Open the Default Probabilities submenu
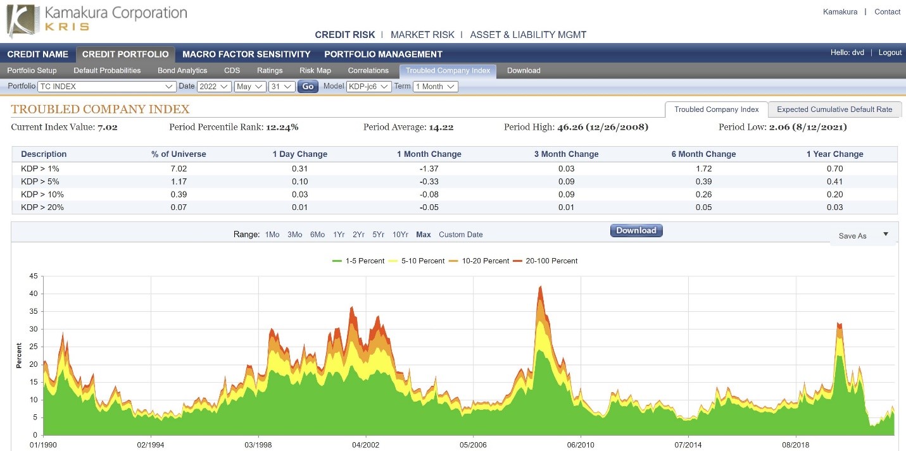Image resolution: width=906 pixels, height=451 pixels. (107, 71)
